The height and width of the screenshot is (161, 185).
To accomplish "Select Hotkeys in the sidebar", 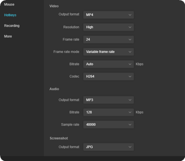I will pos(10,15).
